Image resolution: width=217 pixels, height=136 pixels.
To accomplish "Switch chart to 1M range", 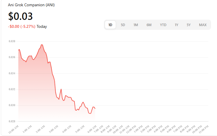I will click(x=136, y=25).
